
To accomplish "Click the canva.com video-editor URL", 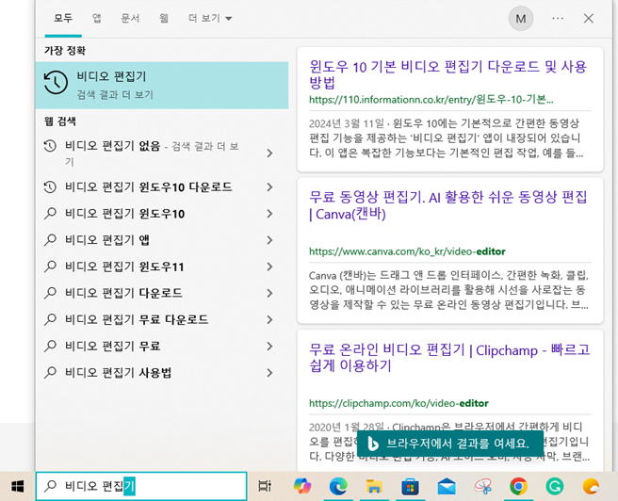I will pyautogui.click(x=407, y=251).
